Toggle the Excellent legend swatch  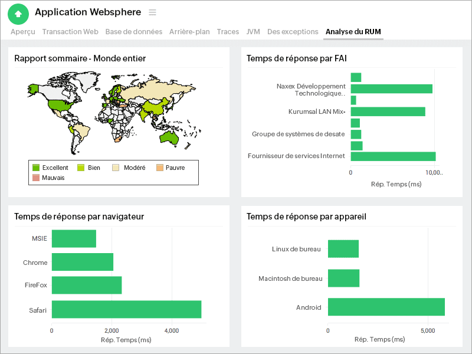(x=37, y=168)
